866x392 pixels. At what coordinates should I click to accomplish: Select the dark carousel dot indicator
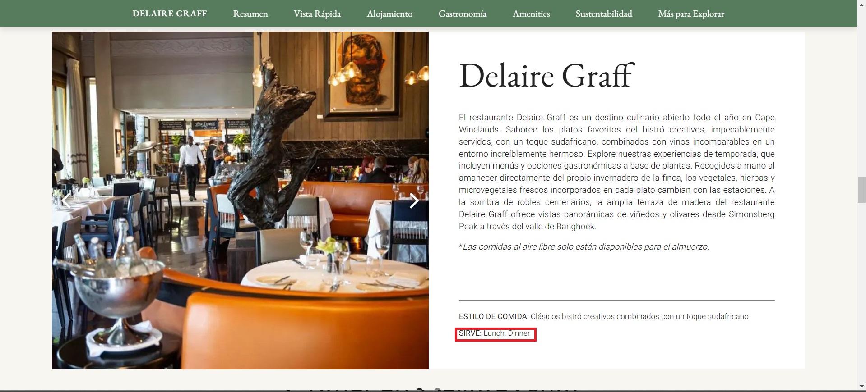(x=419, y=390)
